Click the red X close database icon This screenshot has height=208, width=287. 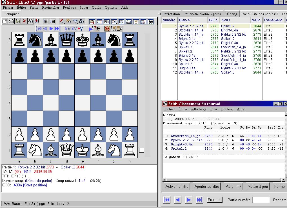24,21
